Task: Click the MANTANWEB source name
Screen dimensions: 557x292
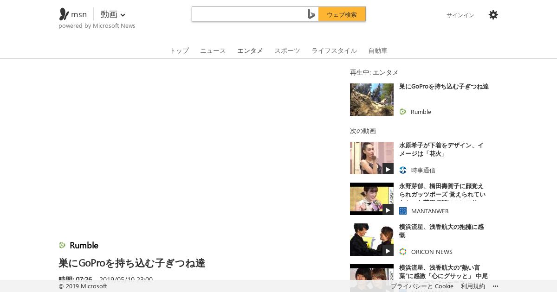Action: coord(430,211)
